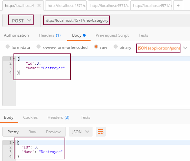Select the raw body radio button

coord(96,47)
